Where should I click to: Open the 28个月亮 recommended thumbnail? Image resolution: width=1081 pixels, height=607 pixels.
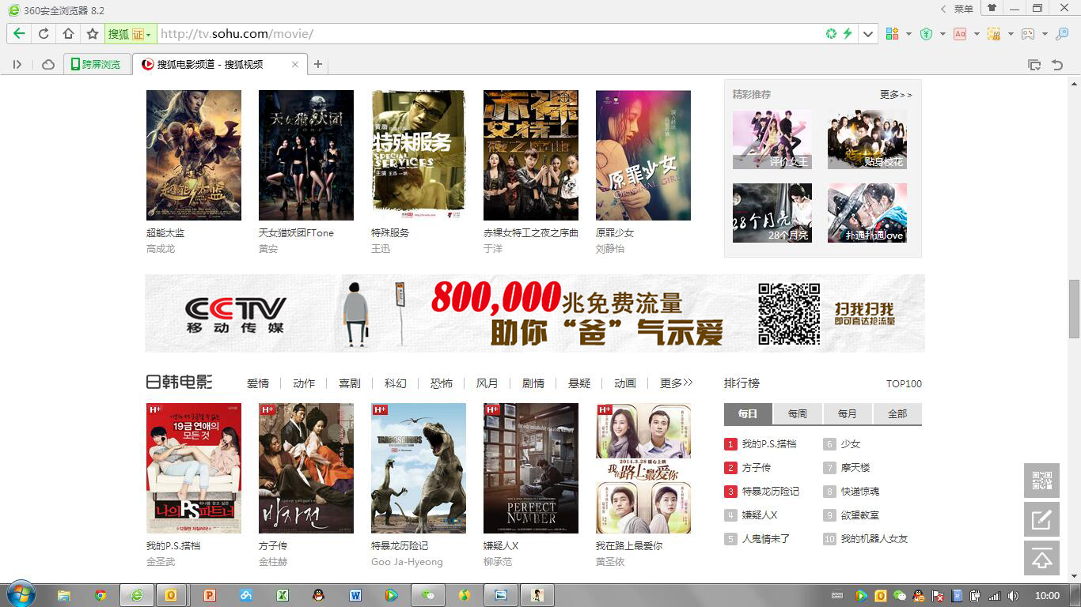pos(772,213)
